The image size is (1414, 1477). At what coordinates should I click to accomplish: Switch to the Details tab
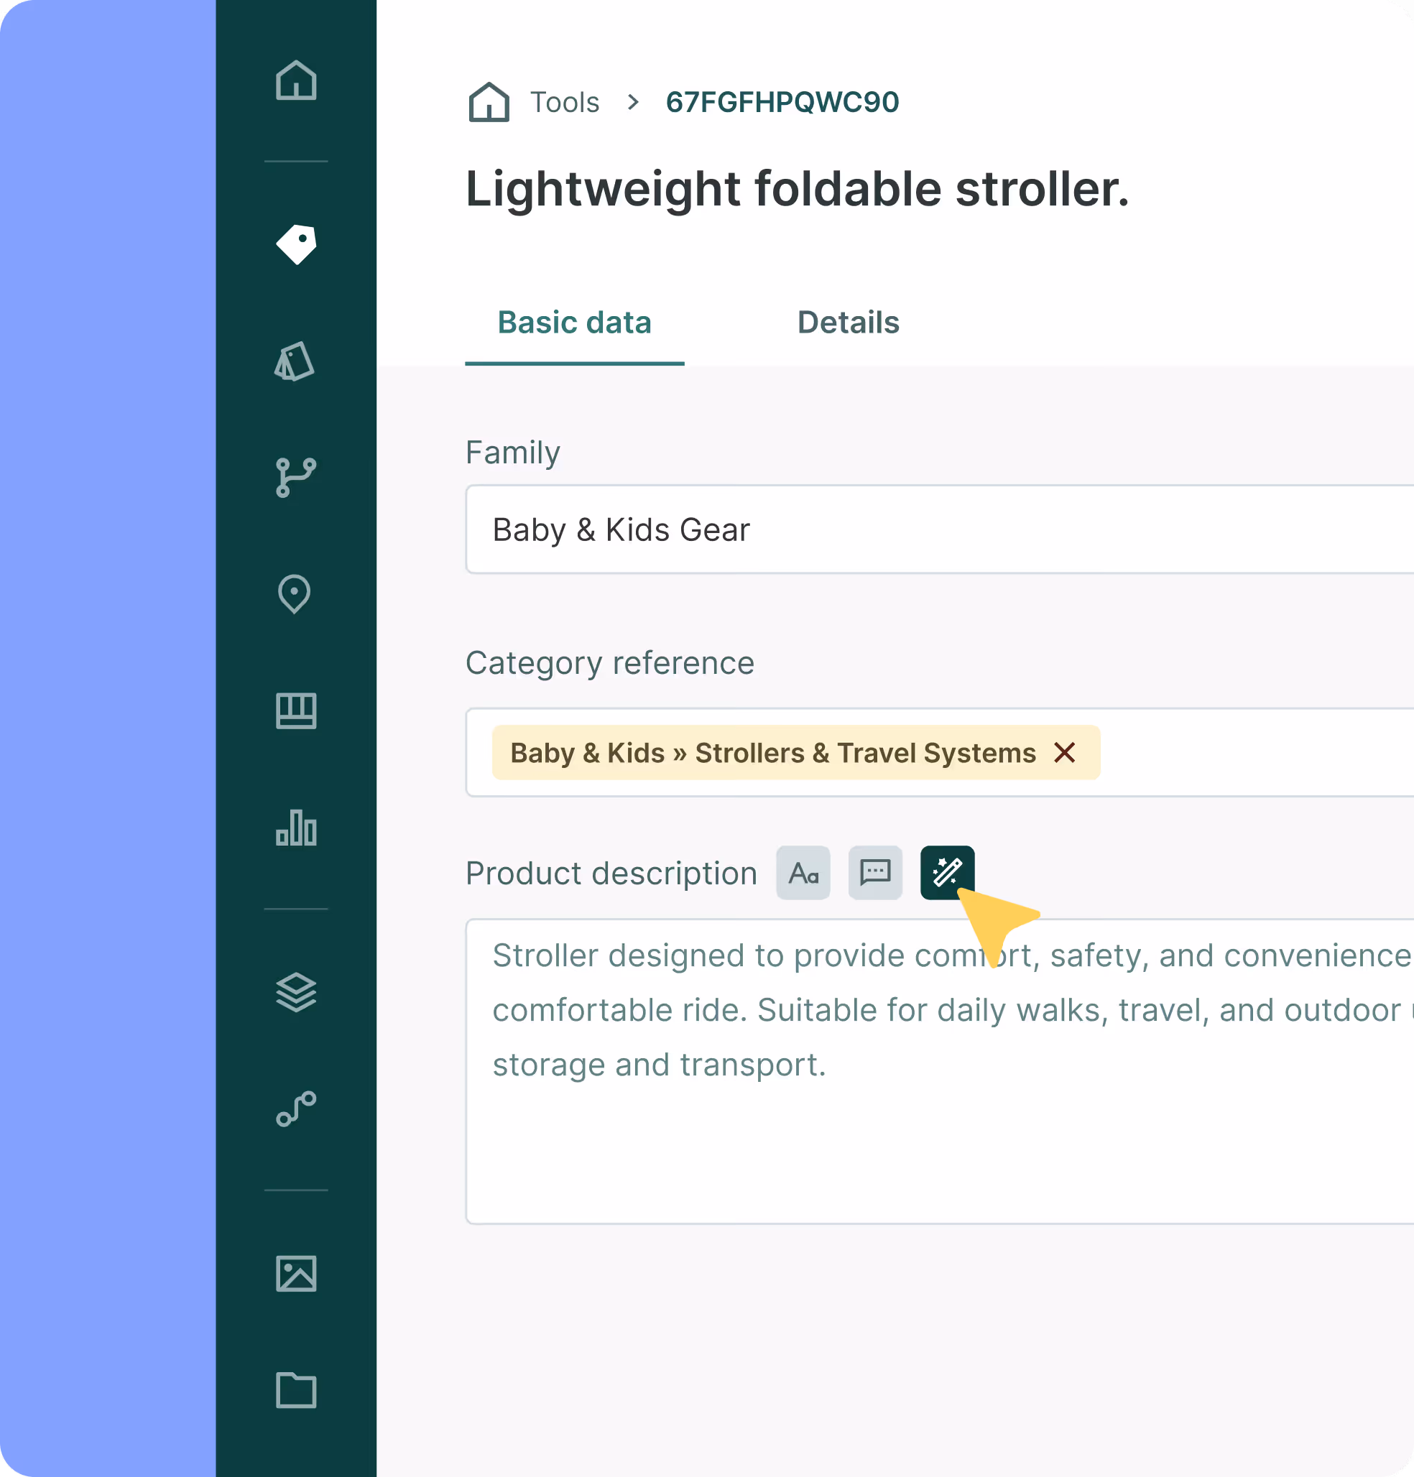[x=848, y=323]
